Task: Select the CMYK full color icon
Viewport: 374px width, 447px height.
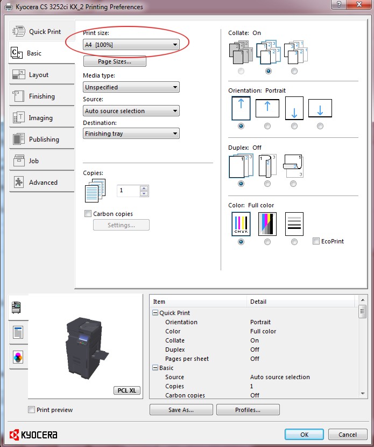Action: pos(241,224)
